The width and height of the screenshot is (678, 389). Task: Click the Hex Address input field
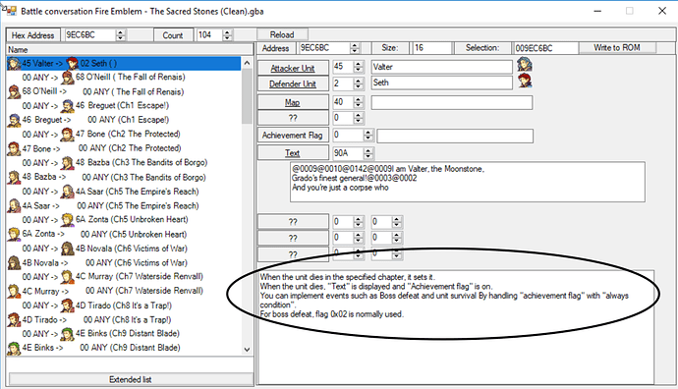(90, 35)
